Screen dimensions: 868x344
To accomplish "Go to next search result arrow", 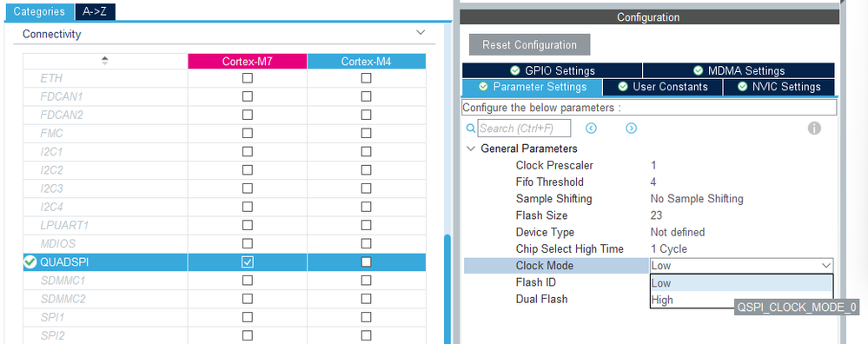I will coord(631,129).
